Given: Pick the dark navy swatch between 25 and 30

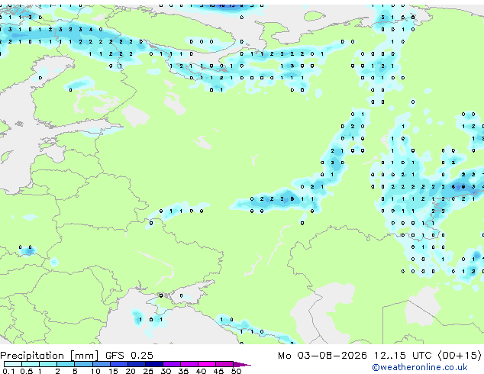Looking at the screenshot, I should 154,364.
